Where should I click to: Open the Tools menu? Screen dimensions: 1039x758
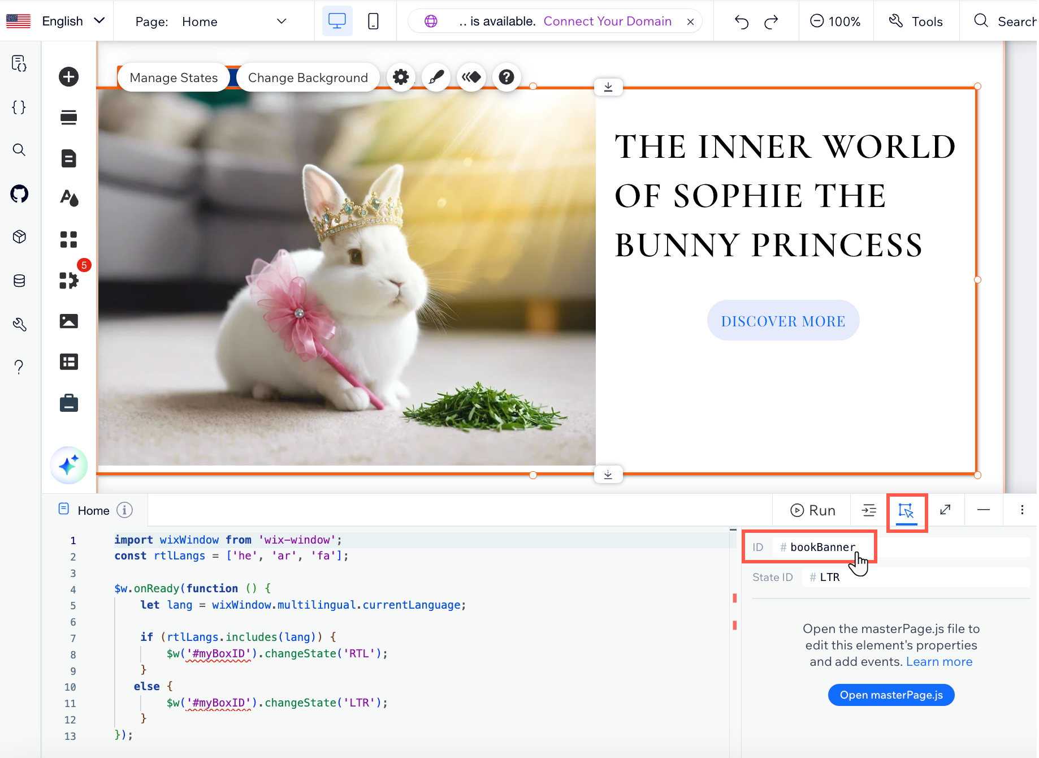[916, 21]
